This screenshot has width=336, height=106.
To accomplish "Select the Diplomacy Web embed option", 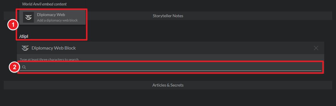I will pyautogui.click(x=53, y=17).
